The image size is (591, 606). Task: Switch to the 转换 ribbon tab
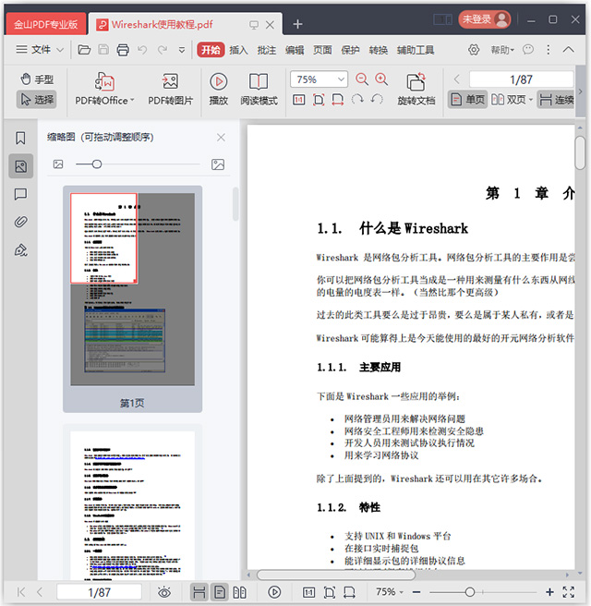point(379,50)
